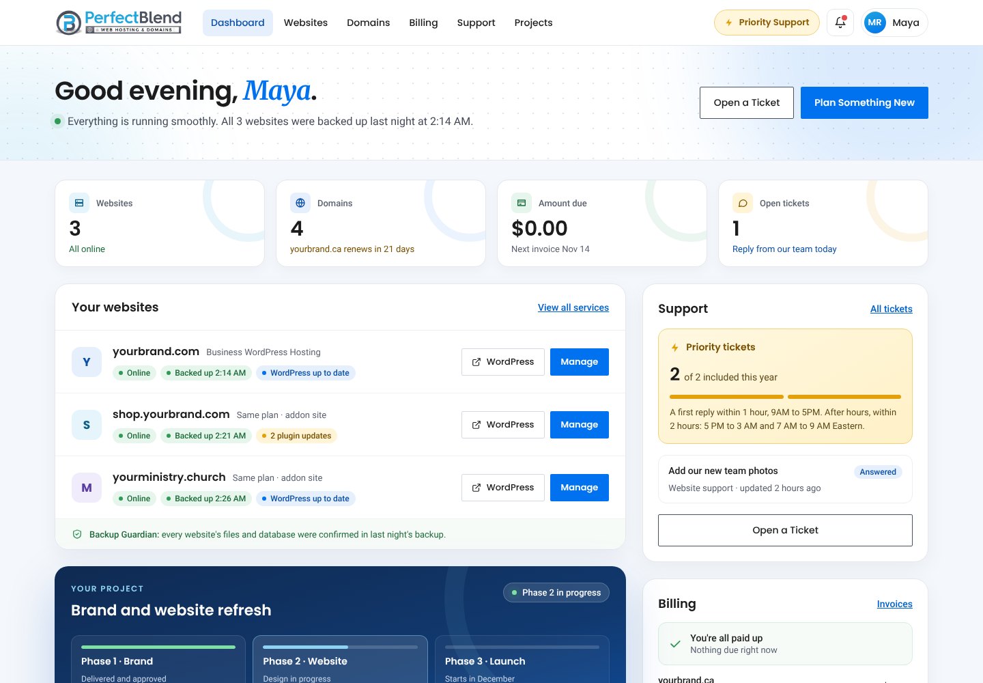The image size is (983, 683).
Task: Open the Invoices link
Action: [895, 604]
